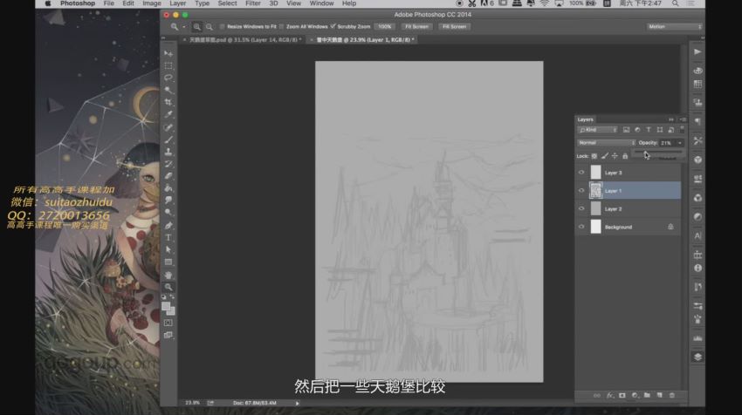
Task: Hide the Background layer eye
Action: pyautogui.click(x=581, y=227)
